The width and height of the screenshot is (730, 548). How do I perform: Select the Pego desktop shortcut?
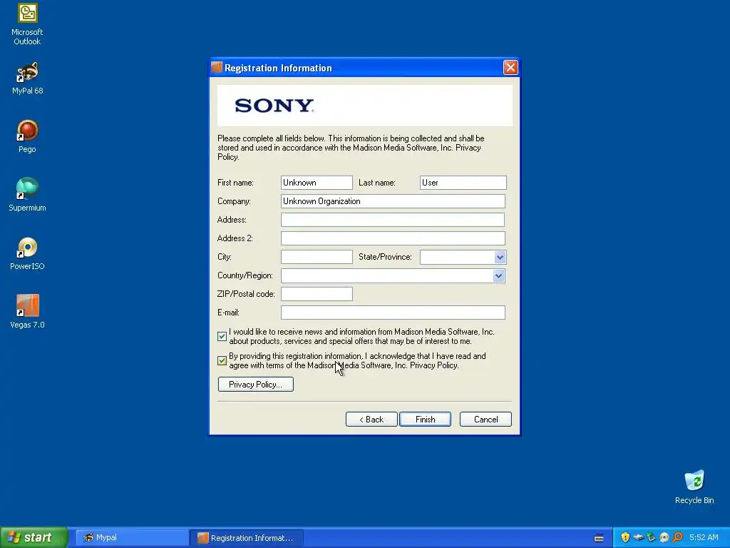27,136
